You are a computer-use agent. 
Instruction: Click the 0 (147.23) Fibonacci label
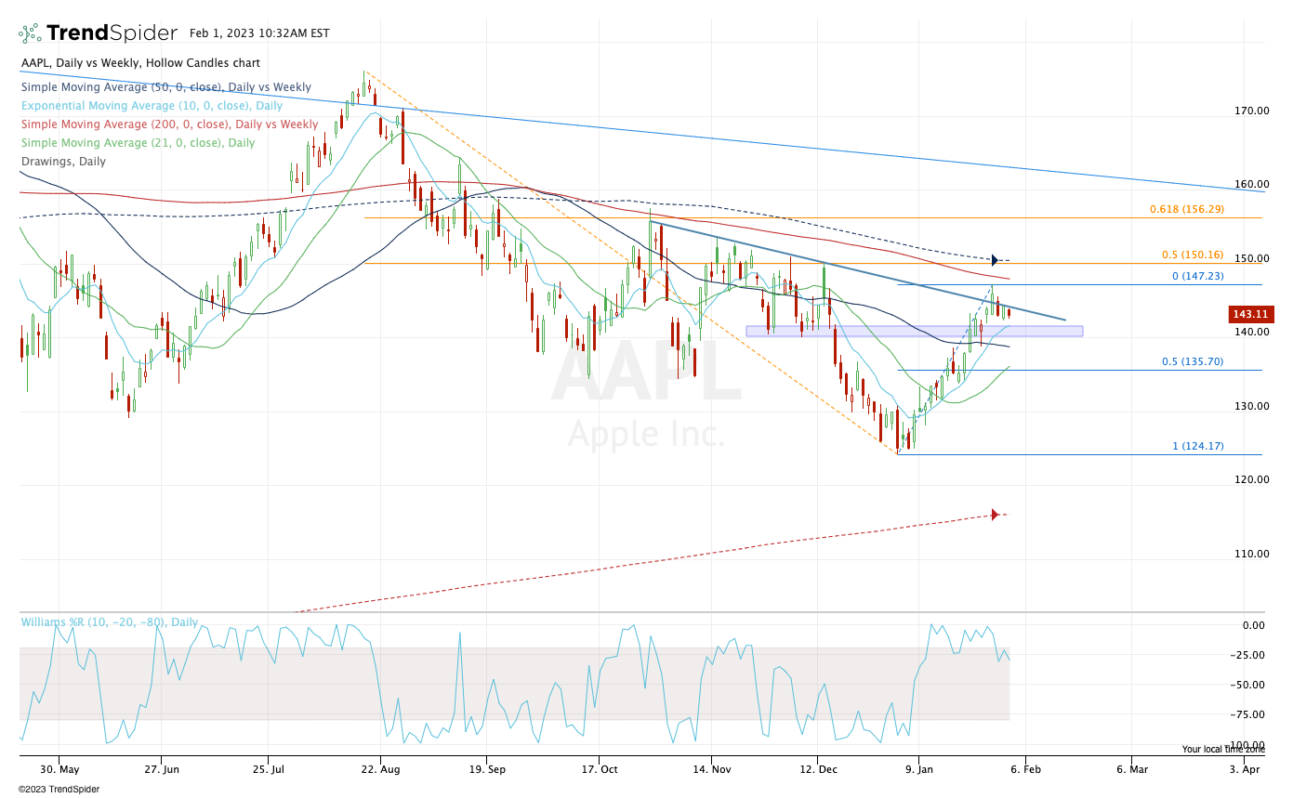click(1198, 276)
